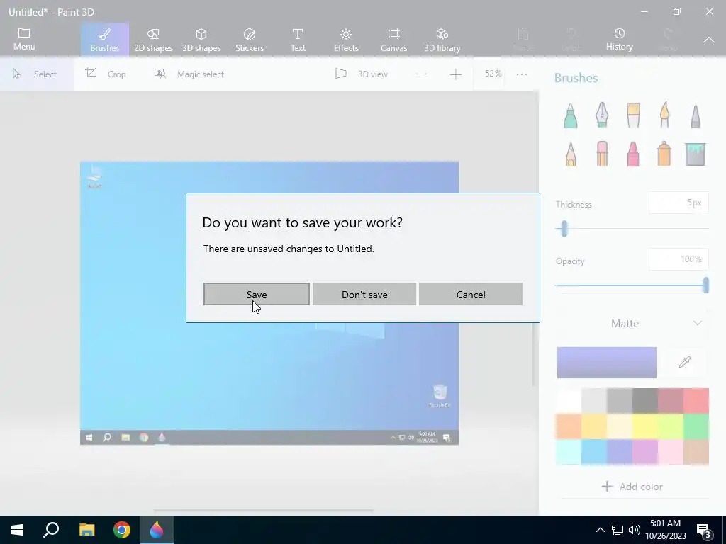Cancel the save prompt
Viewport: 726px width, 544px height.
[471, 294]
